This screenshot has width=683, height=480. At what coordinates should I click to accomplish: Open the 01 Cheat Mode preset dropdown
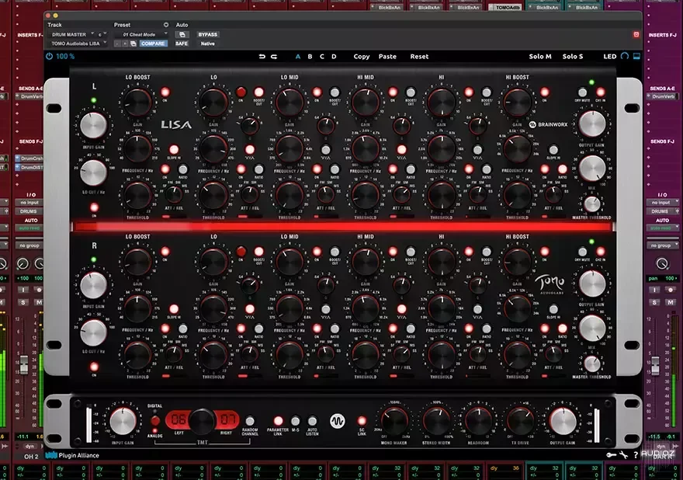[x=141, y=34]
